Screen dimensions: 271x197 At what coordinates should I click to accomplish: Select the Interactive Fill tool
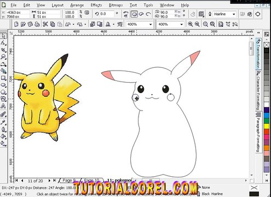click(3, 143)
